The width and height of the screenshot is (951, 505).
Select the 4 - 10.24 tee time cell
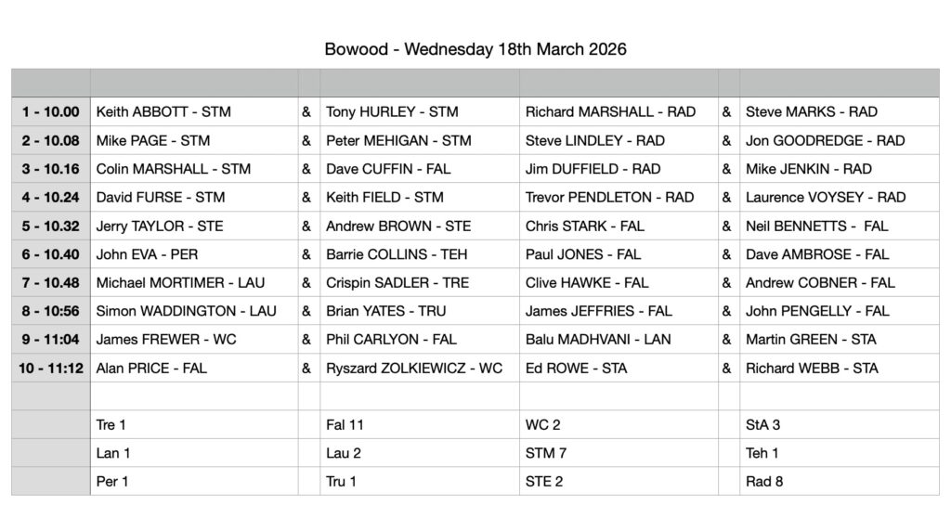(51, 197)
